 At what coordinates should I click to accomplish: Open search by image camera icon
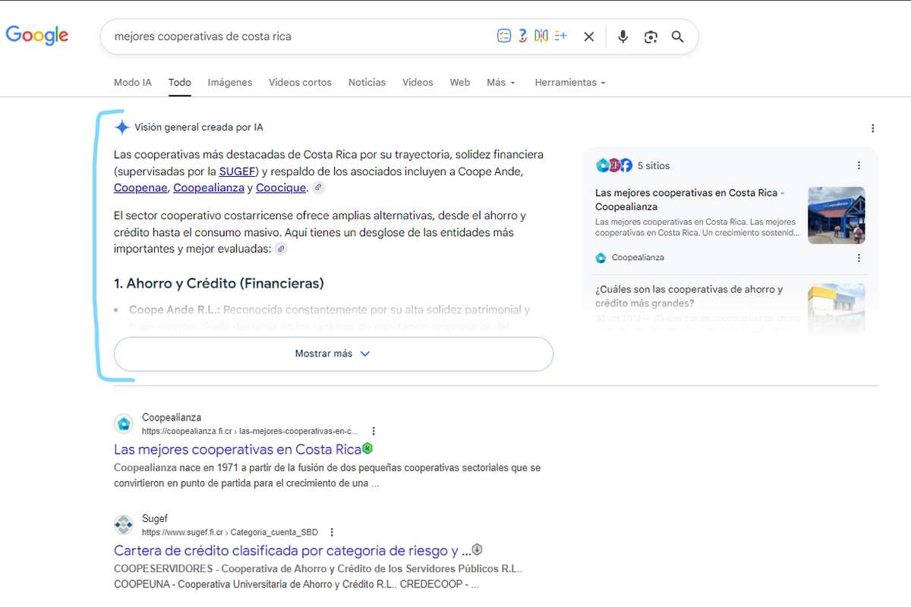click(x=651, y=36)
